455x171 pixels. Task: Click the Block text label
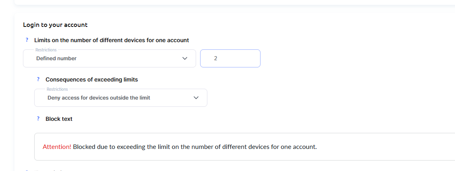tap(59, 119)
